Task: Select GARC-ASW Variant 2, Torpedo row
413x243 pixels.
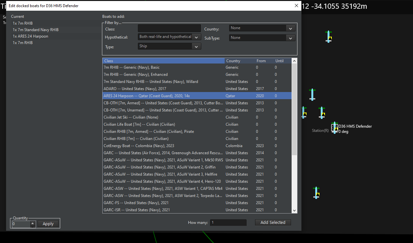Action: (x=197, y=196)
